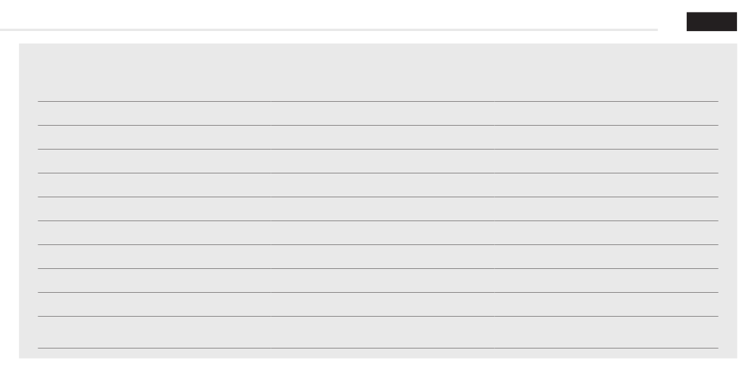Image resolution: width=756 pixels, height=378 pixels.
Task: Select the second blank row in the list
Action: point(377,137)
